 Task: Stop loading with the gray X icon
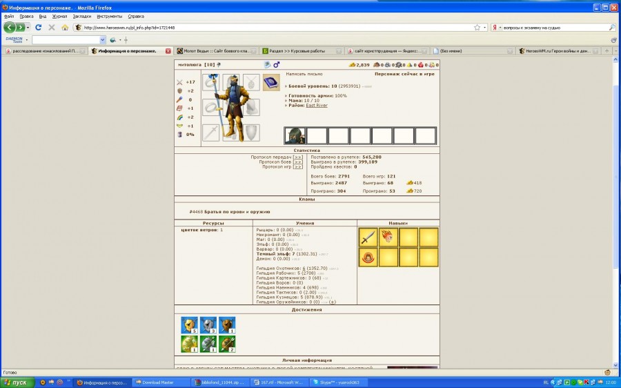pyautogui.click(x=52, y=28)
